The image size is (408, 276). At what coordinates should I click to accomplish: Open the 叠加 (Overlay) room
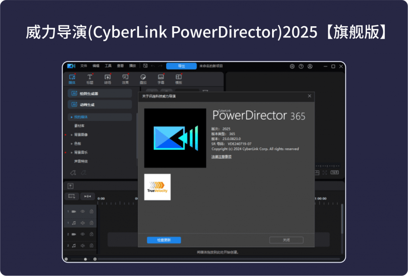(x=143, y=79)
